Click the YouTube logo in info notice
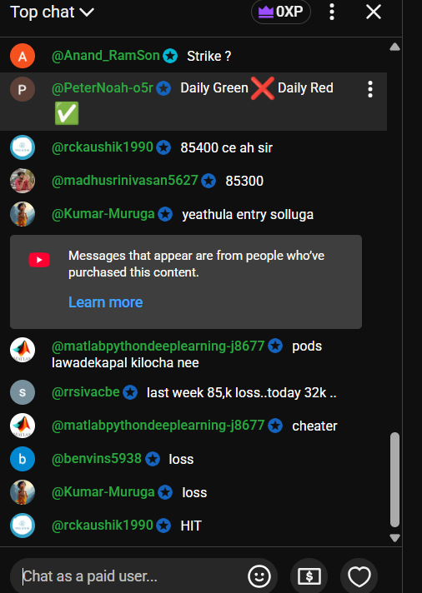The height and width of the screenshot is (593, 422). (x=39, y=260)
